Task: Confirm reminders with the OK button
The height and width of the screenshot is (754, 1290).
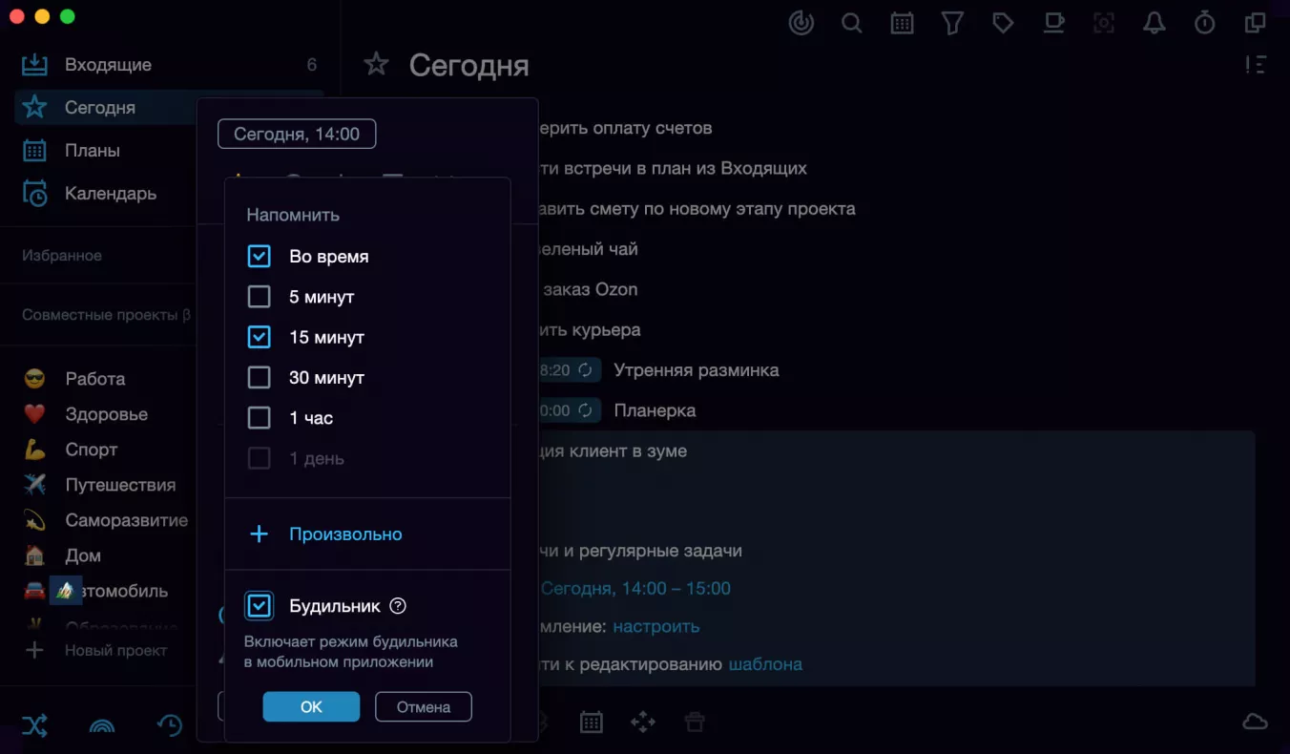Action: (x=311, y=707)
